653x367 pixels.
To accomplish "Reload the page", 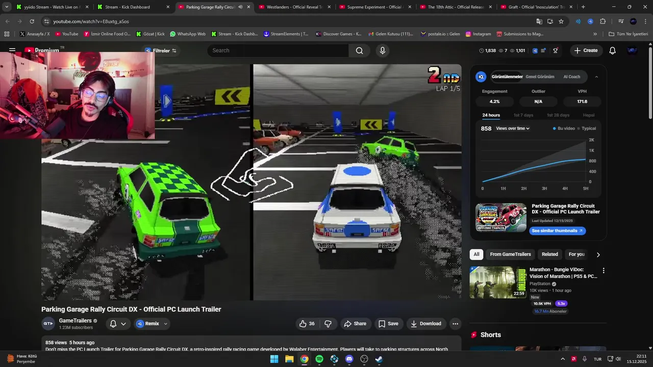I will click(x=32, y=21).
